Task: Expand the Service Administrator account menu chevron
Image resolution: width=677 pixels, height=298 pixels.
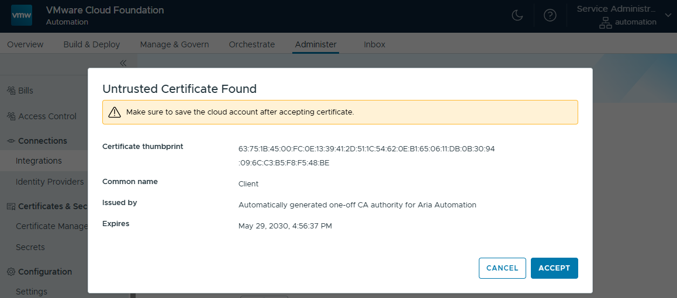Action: (x=668, y=16)
